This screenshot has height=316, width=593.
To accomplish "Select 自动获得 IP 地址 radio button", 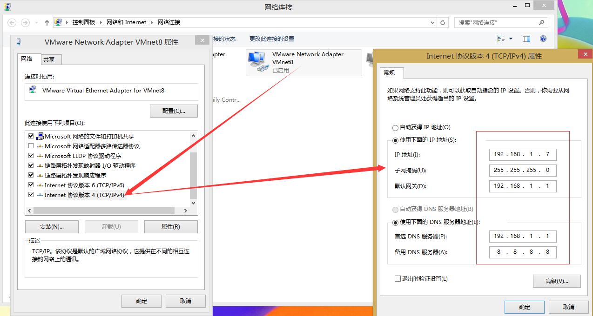I will pos(396,127).
